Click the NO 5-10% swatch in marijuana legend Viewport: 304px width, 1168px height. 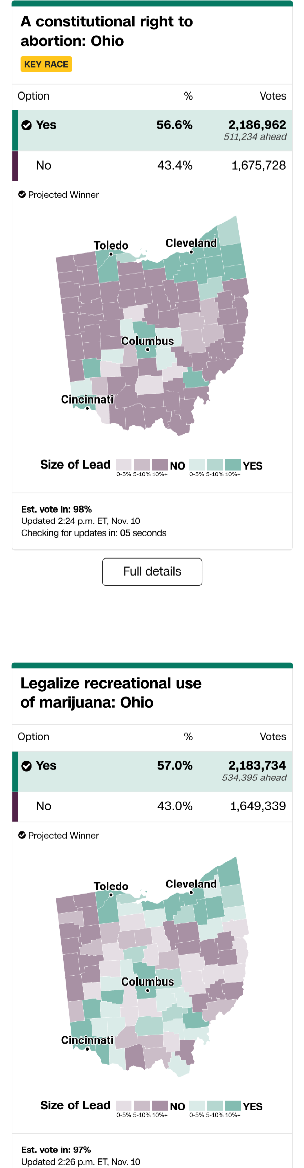(x=142, y=1106)
